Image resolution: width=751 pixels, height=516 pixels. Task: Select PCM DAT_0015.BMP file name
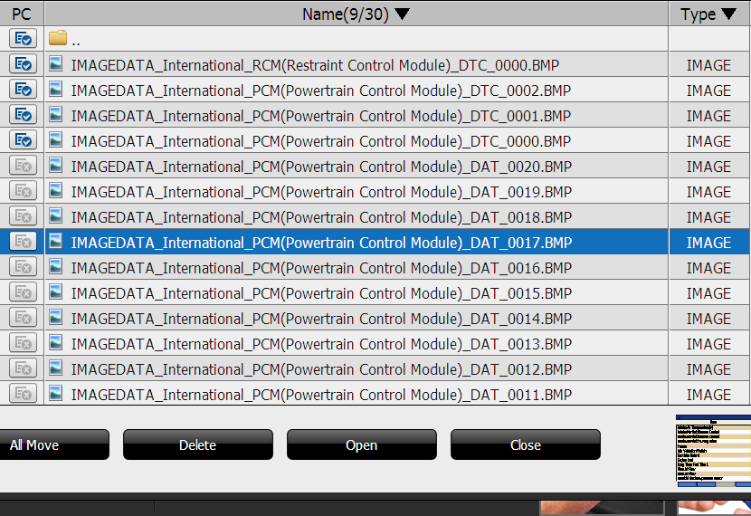click(x=321, y=293)
